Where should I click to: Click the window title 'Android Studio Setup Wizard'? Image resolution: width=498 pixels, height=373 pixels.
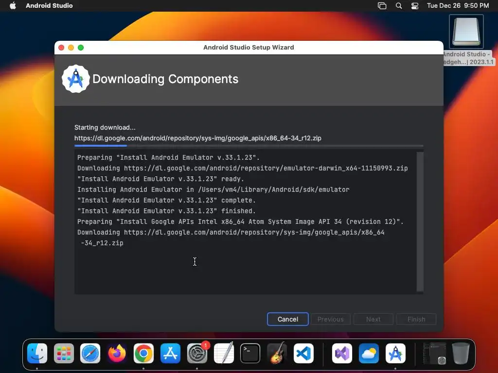point(249,48)
